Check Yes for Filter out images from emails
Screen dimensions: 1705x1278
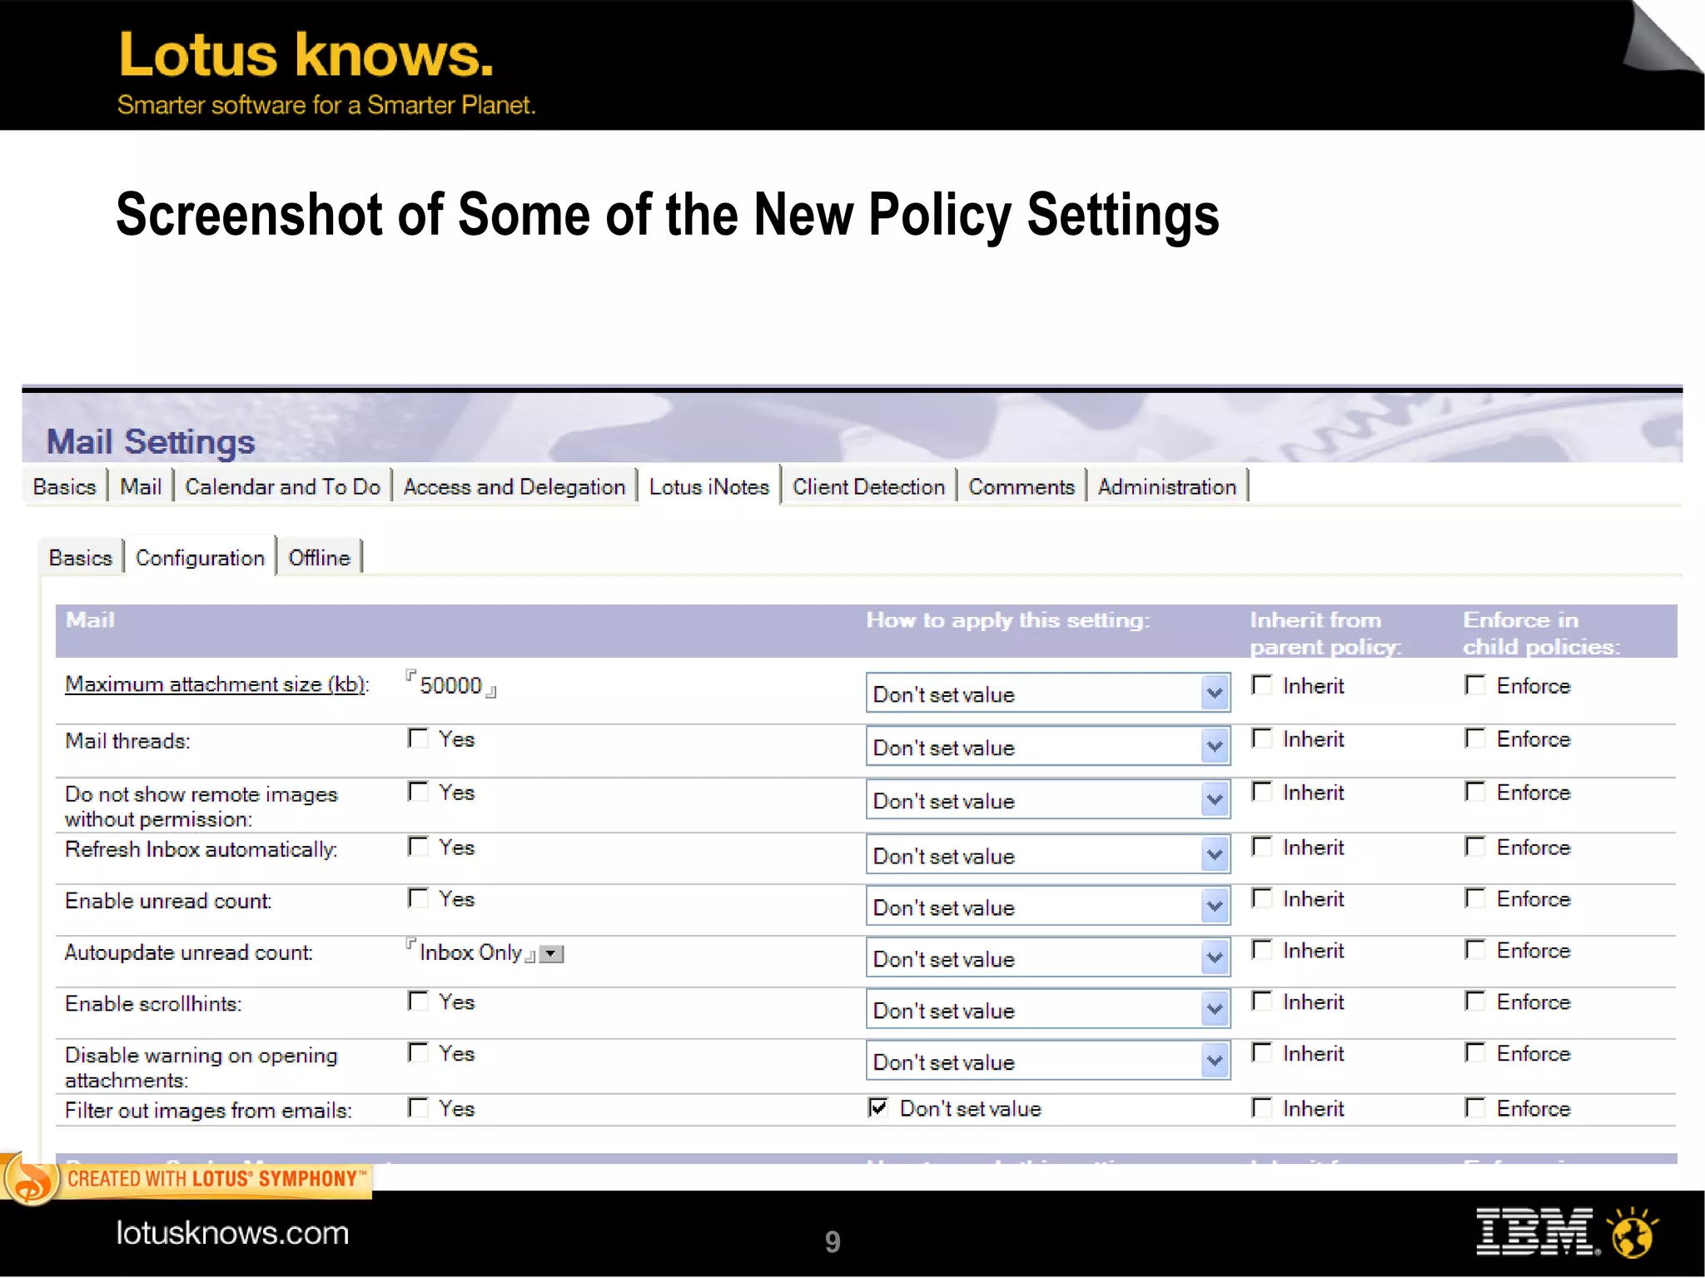point(418,1108)
